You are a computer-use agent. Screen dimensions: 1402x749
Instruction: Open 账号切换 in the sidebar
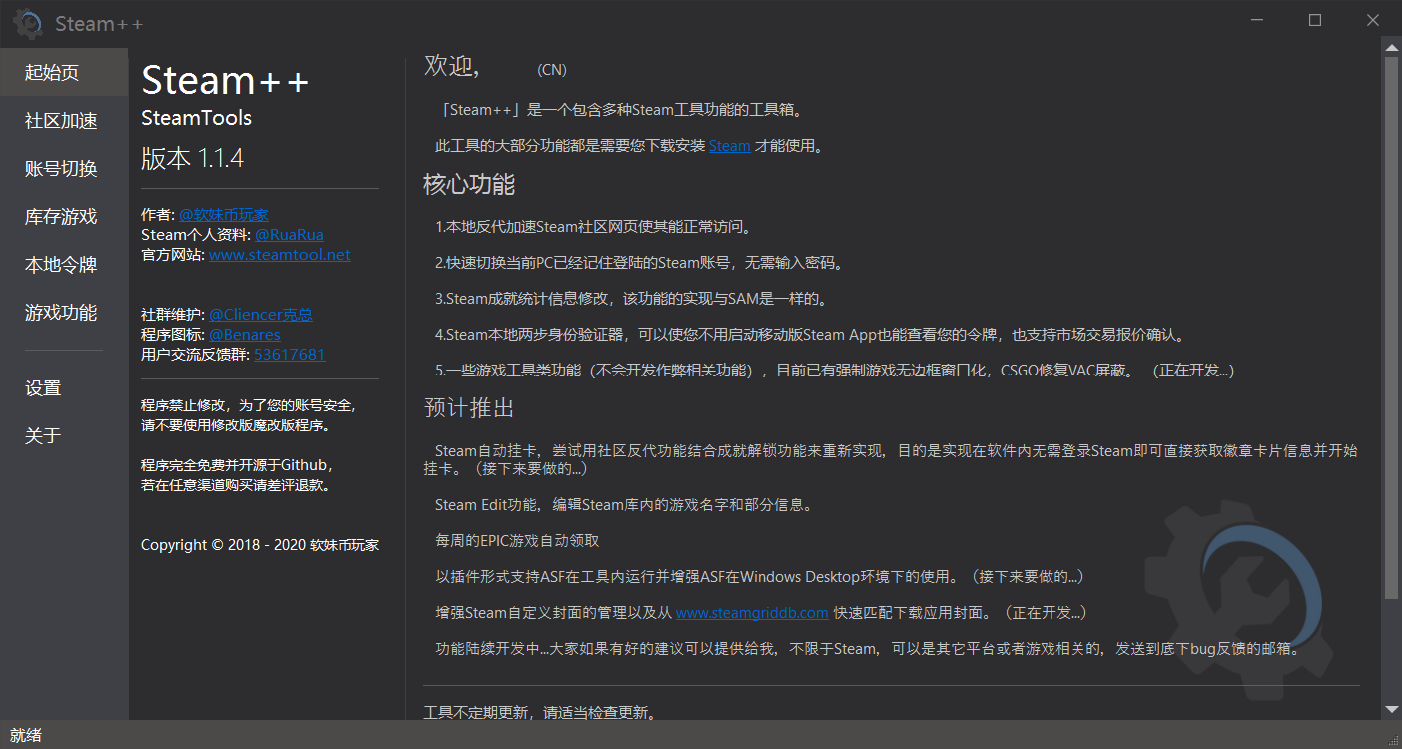(64, 169)
